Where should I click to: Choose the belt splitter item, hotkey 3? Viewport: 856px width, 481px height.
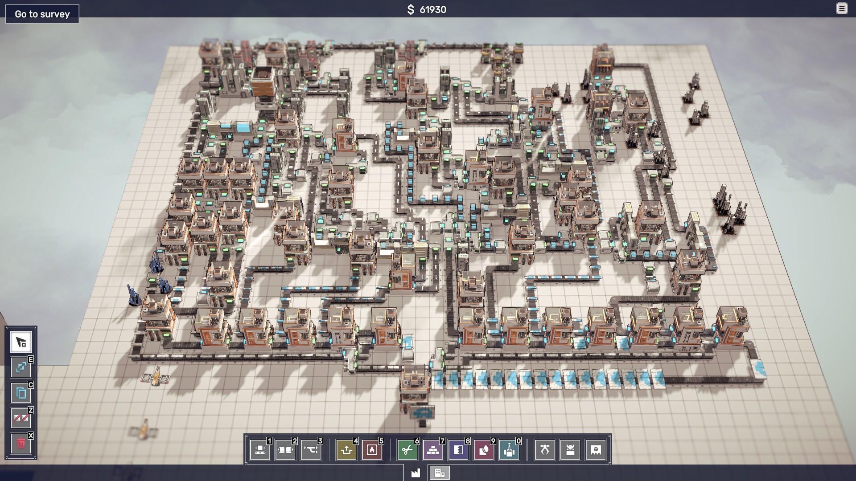tap(311, 450)
